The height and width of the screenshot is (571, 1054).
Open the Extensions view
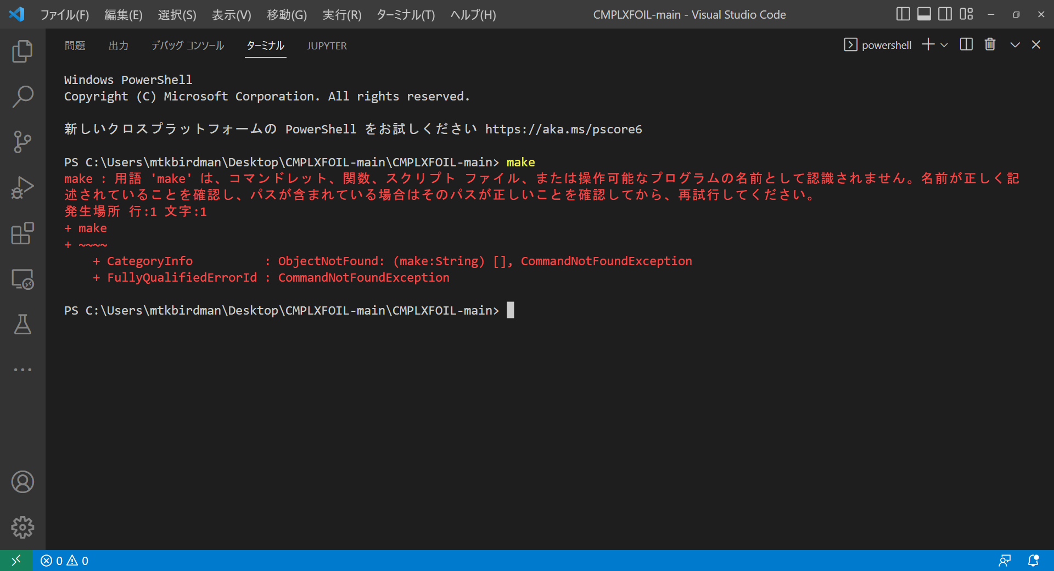[23, 233]
